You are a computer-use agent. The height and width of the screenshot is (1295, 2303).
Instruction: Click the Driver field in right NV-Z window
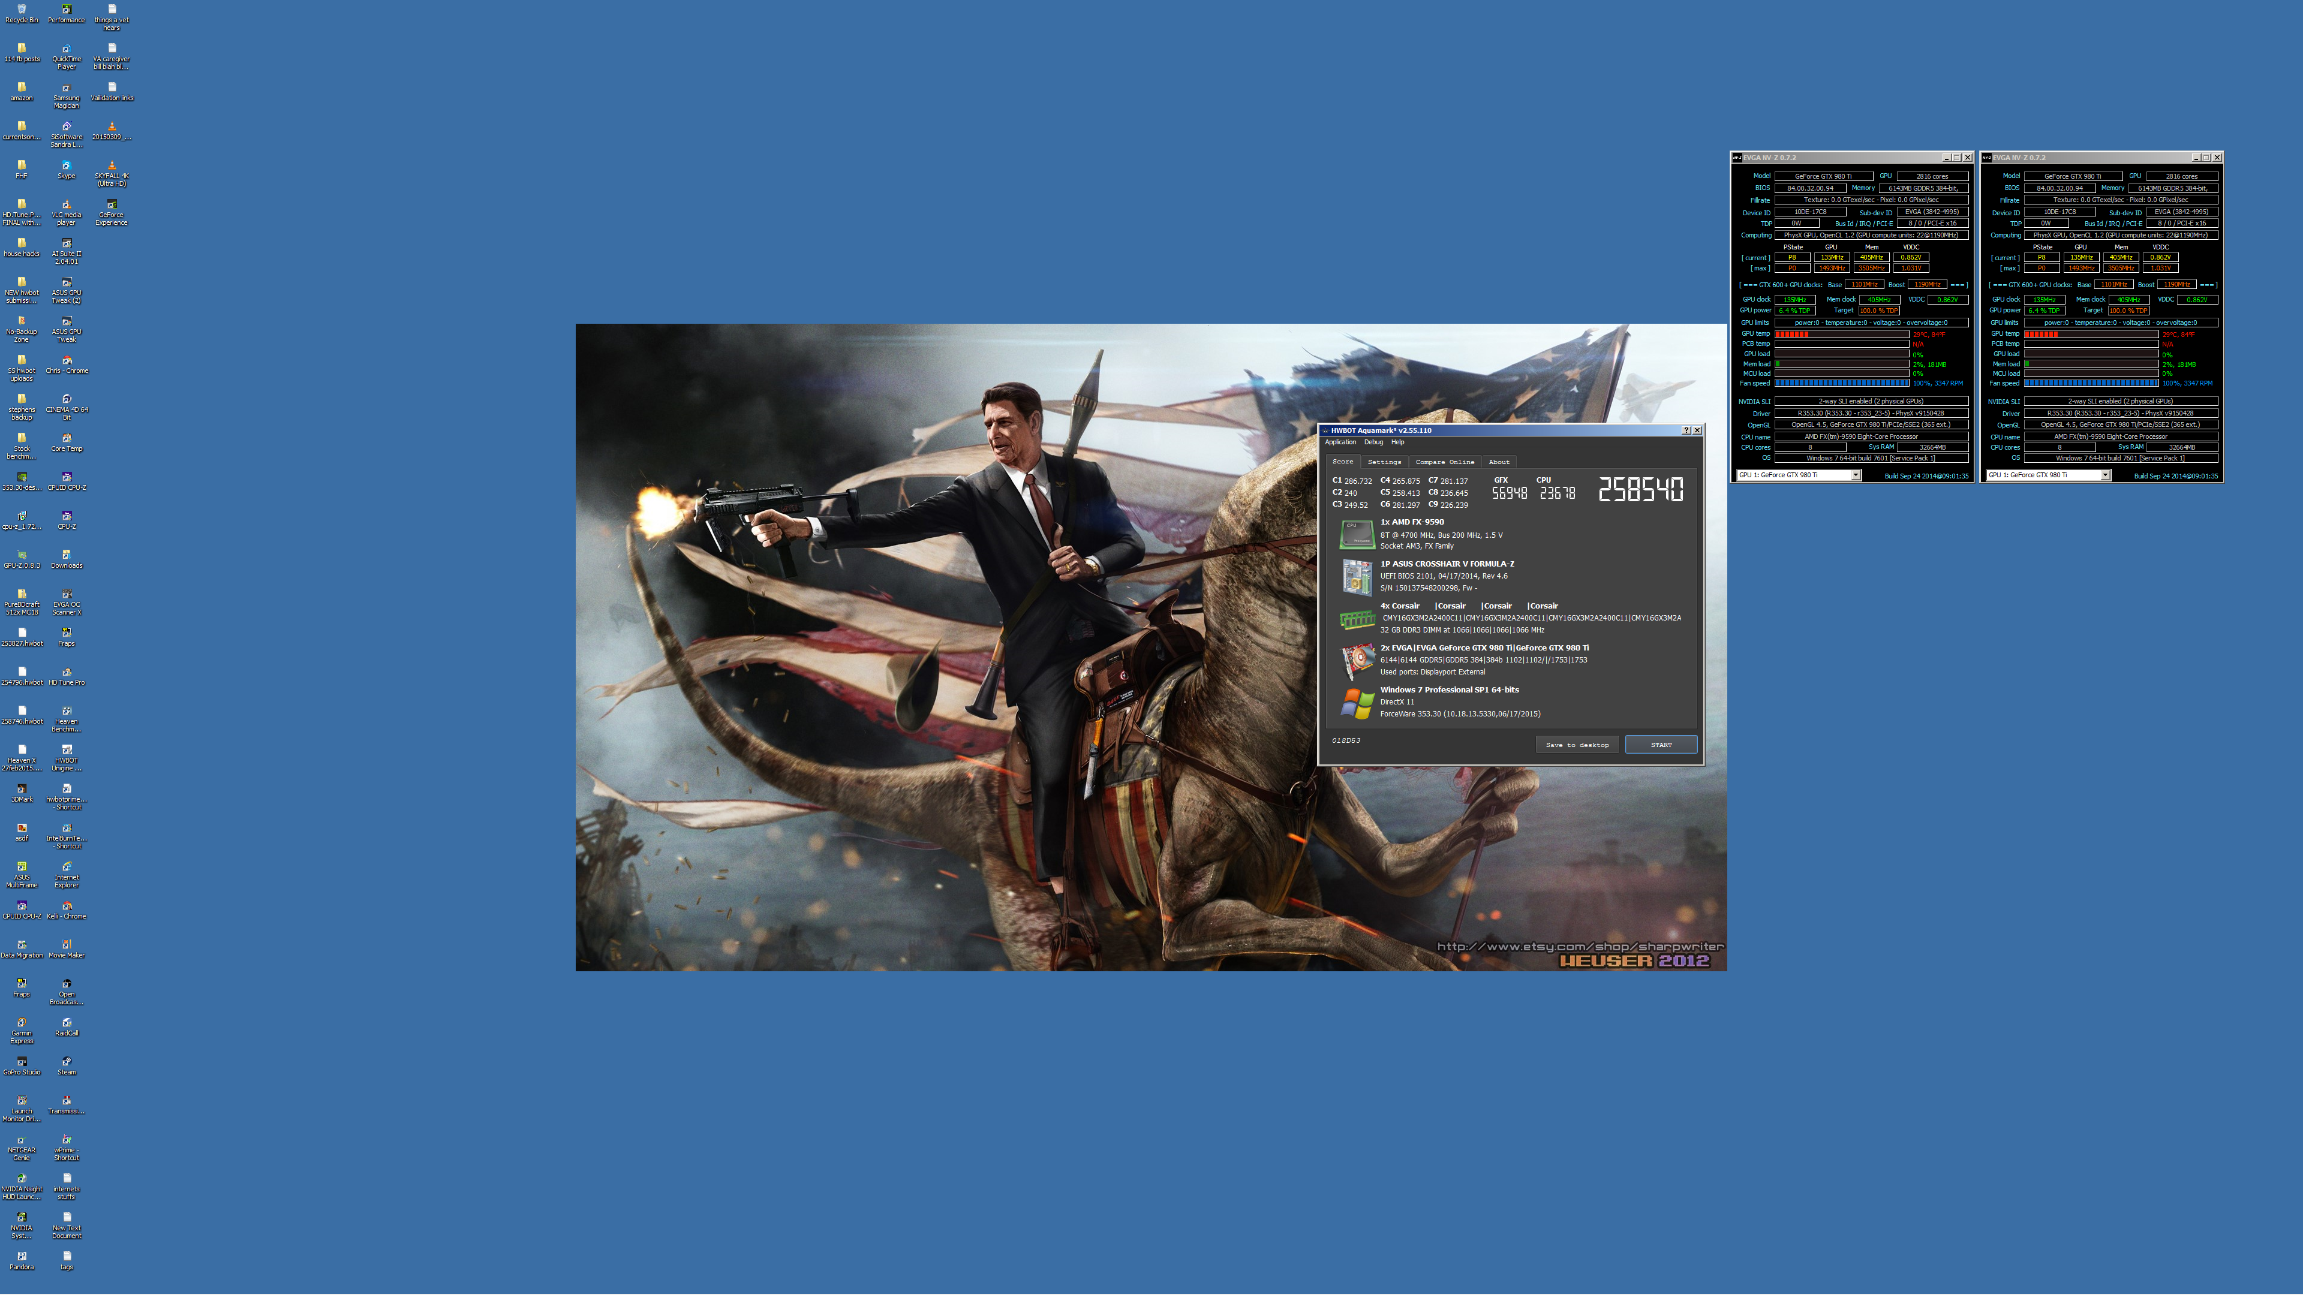pos(2121,414)
